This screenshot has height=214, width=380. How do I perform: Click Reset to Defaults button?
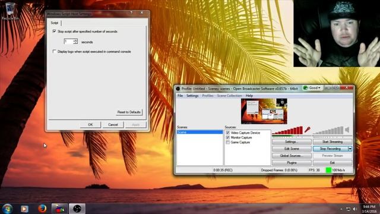[129, 112]
